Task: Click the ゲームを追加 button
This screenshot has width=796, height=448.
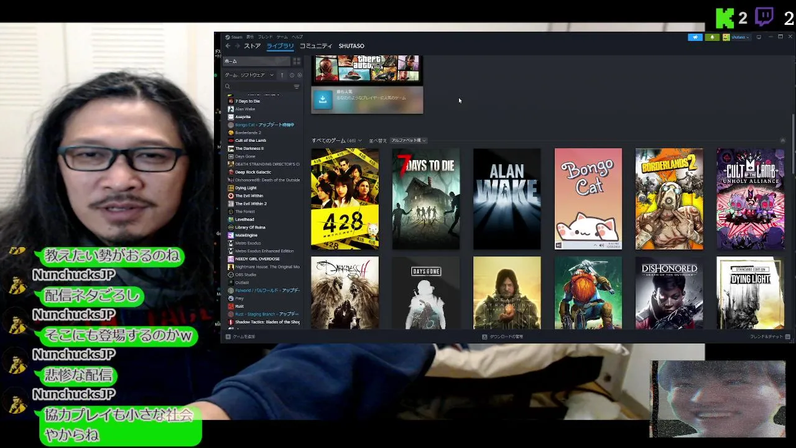Action: 241,337
